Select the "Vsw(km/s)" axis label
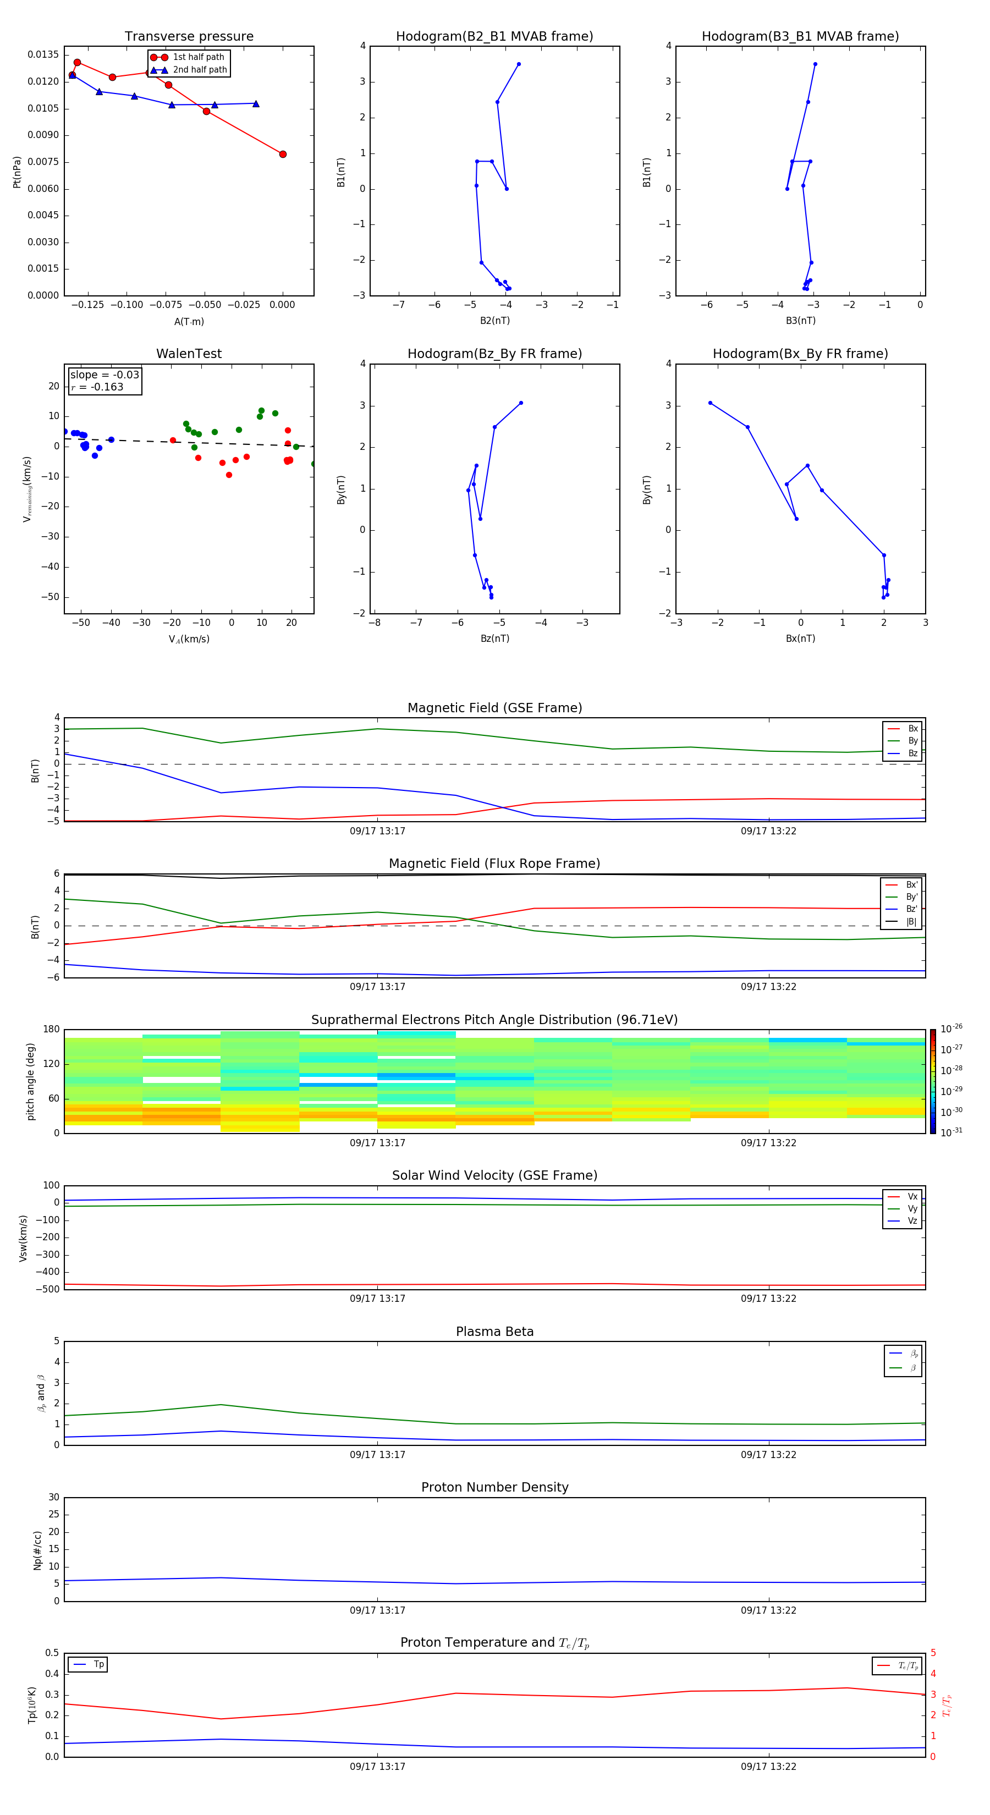Image resolution: width=990 pixels, height=1815 pixels. pyautogui.click(x=23, y=1238)
